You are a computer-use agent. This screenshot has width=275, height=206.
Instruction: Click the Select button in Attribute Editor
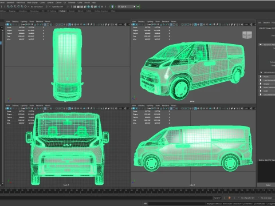268,185
